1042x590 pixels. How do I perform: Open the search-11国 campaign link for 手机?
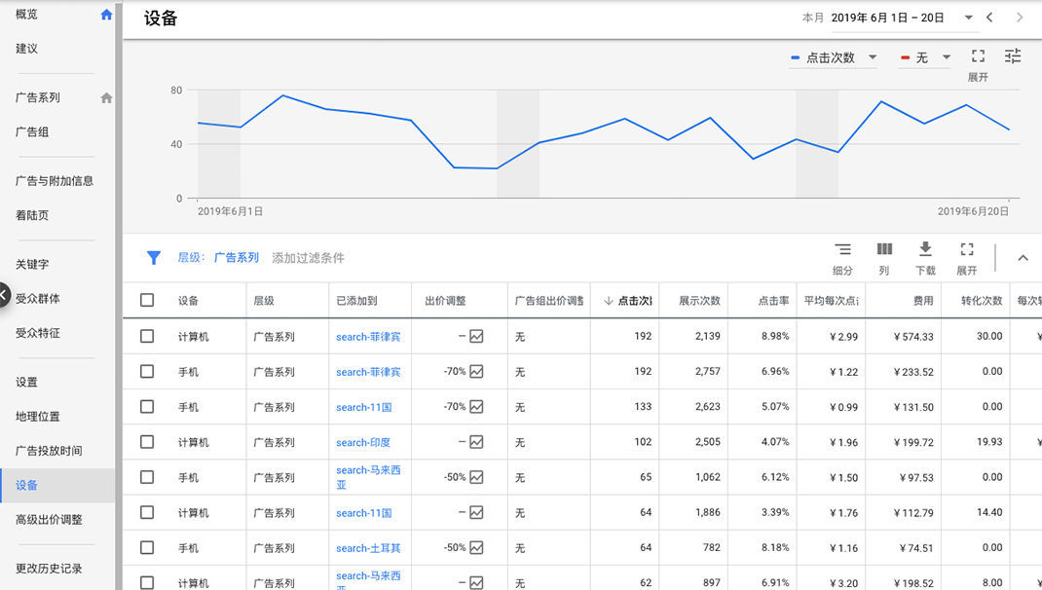363,407
